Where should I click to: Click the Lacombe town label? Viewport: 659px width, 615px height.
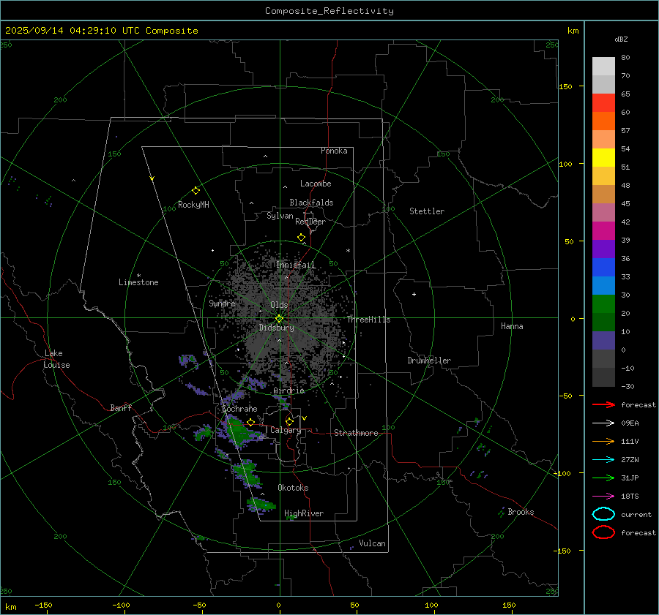316,184
